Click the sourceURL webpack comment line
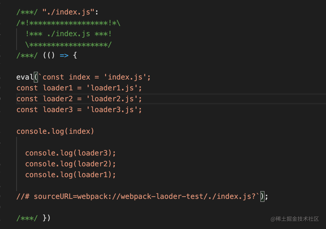Screen dimensions: 326x229 pyautogui.click(x=138, y=196)
